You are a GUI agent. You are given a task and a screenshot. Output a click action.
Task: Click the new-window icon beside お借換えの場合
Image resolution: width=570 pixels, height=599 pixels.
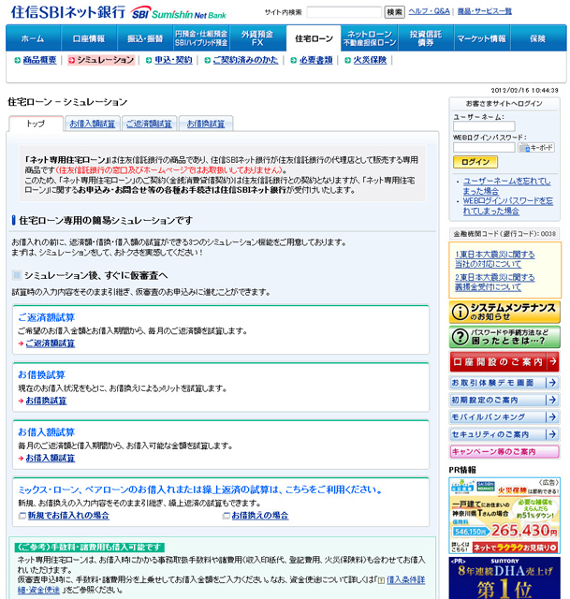coord(227,516)
